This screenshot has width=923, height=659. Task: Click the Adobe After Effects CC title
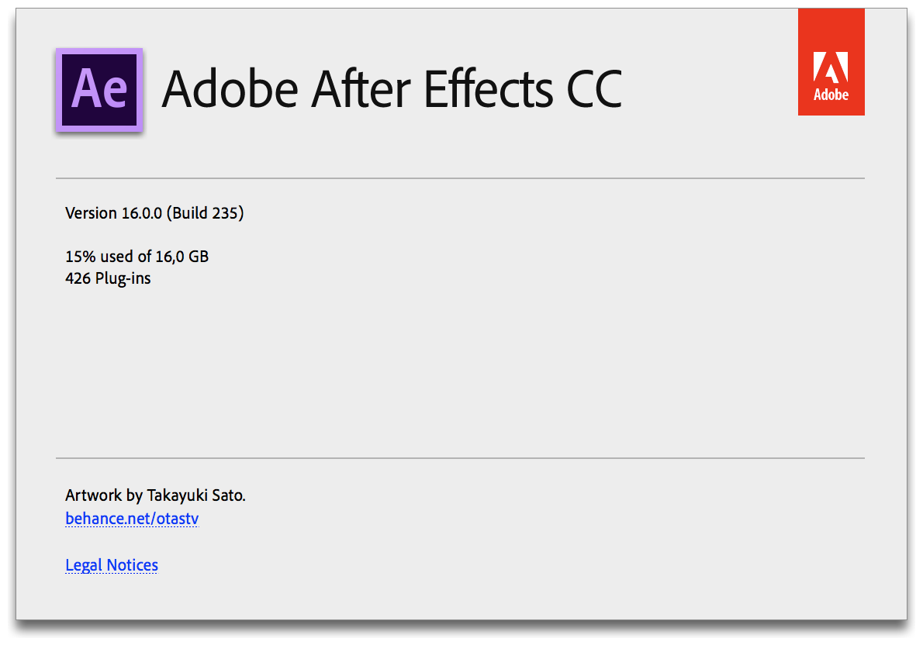pyautogui.click(x=392, y=88)
